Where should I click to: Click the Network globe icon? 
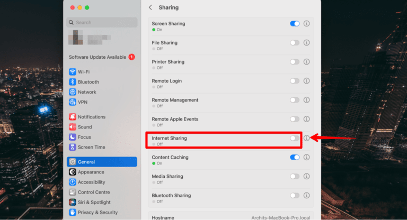coord(73,92)
